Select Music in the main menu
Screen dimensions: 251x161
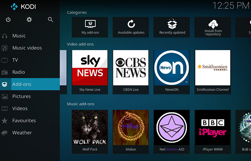coord(30,36)
